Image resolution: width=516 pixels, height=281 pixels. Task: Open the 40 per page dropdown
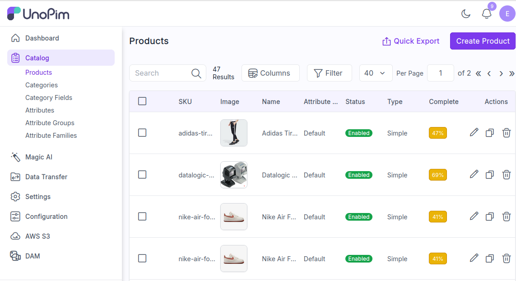click(376, 73)
